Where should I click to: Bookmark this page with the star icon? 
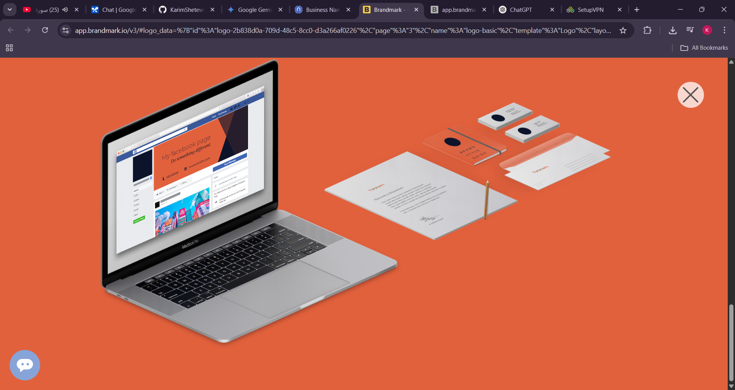[623, 30]
